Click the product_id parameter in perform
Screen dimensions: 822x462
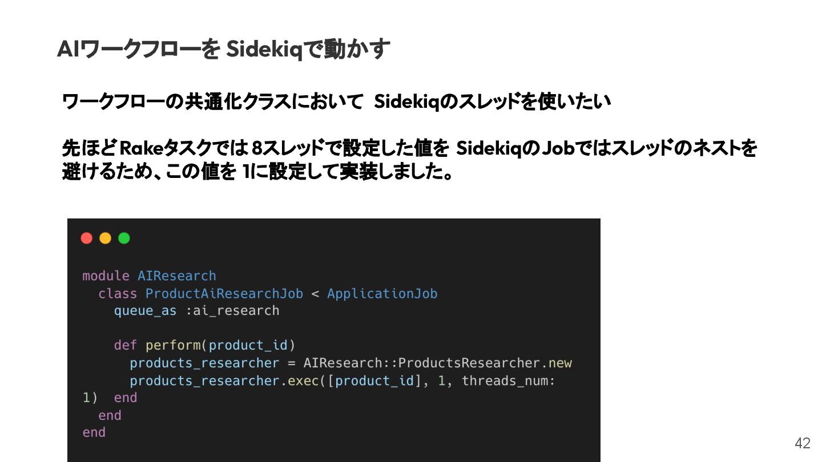coord(248,346)
